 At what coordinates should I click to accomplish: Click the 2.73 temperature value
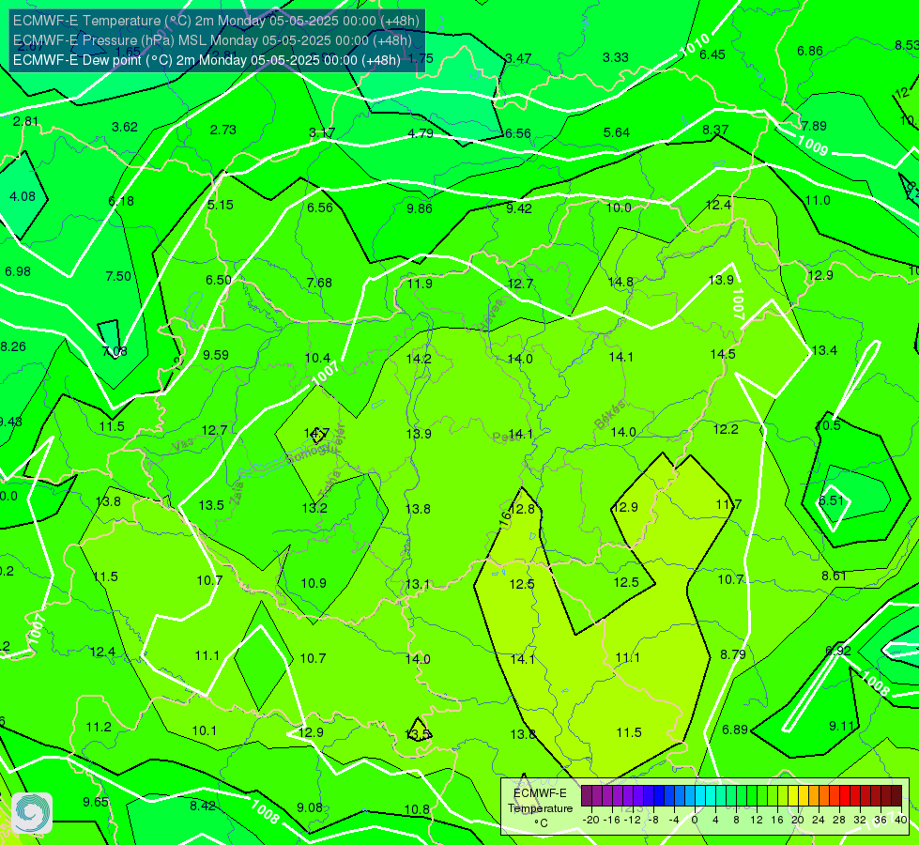point(222,130)
